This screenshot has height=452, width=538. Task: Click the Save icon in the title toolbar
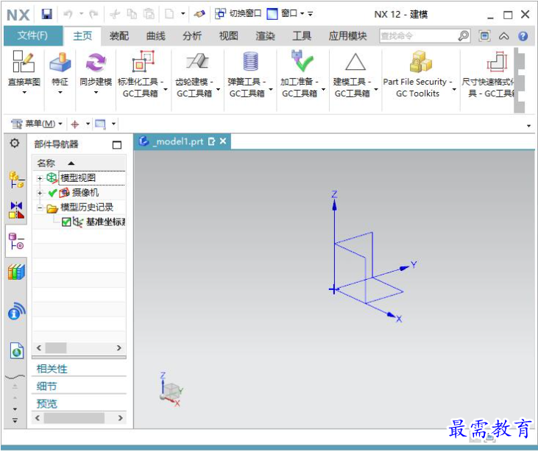click(x=46, y=14)
